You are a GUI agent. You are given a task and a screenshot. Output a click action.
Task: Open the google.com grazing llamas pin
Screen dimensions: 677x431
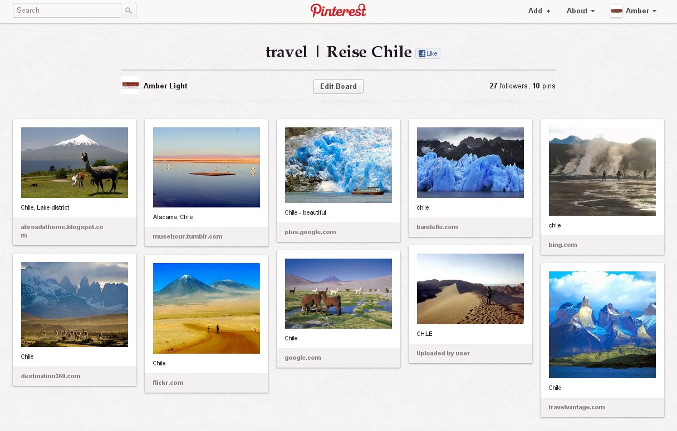pyautogui.click(x=338, y=294)
